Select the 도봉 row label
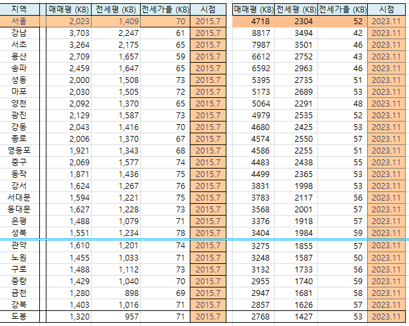Screen dimensions: 409x326 pyautogui.click(x=19, y=317)
